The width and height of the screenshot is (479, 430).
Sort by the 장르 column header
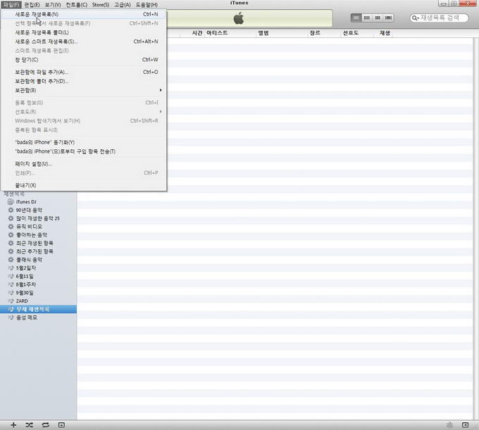point(324,33)
